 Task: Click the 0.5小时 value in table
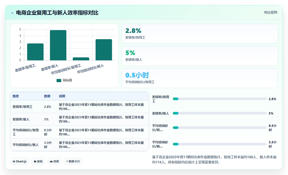[48, 132]
